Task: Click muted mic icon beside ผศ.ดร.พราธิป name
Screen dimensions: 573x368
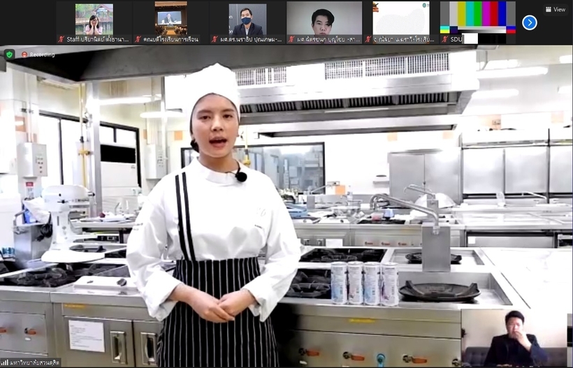Action: point(215,40)
